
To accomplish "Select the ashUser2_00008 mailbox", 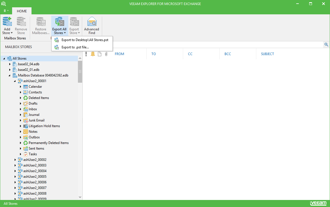I will [35, 193].
